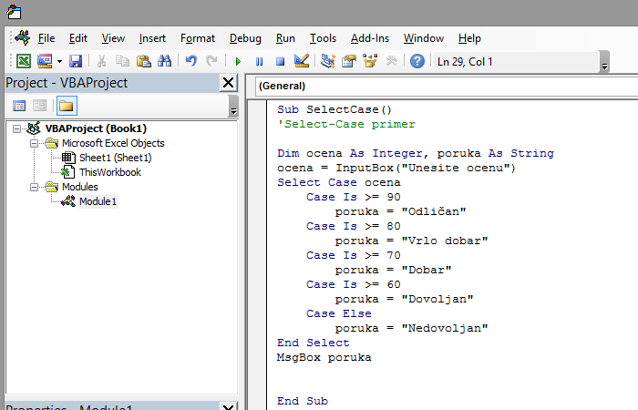Screen dimensions: 638x410
Task: Open the Tools menu
Action: 323,38
